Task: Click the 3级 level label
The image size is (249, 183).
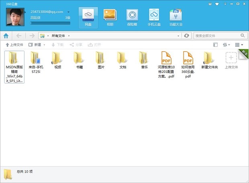Action: 67,18
